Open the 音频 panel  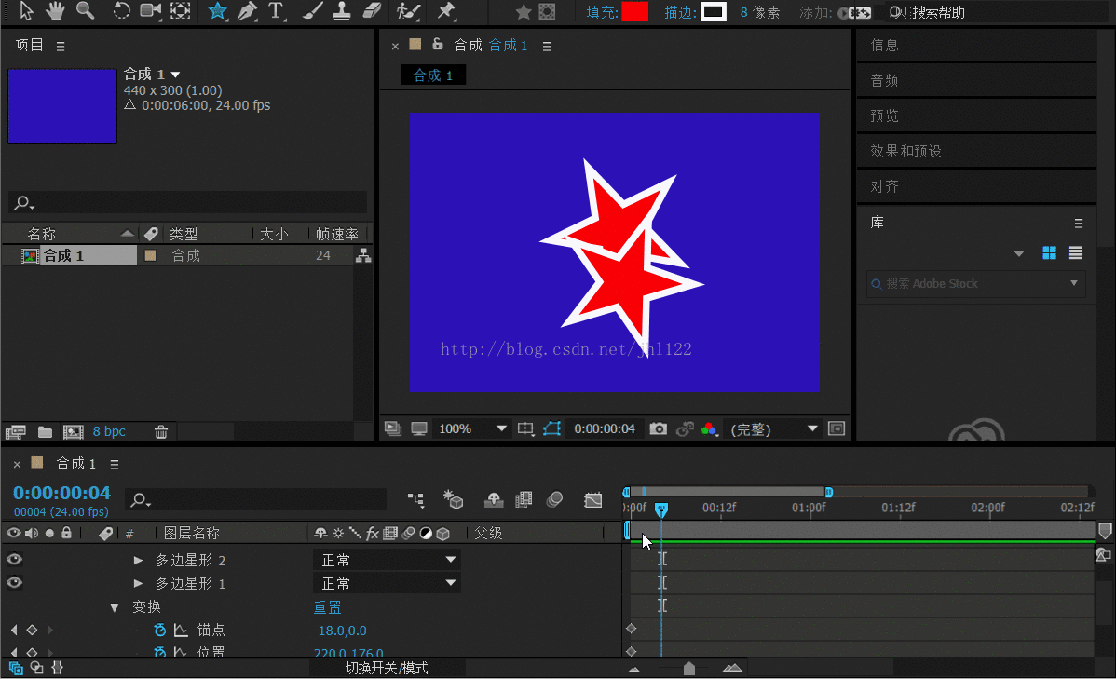click(975, 80)
